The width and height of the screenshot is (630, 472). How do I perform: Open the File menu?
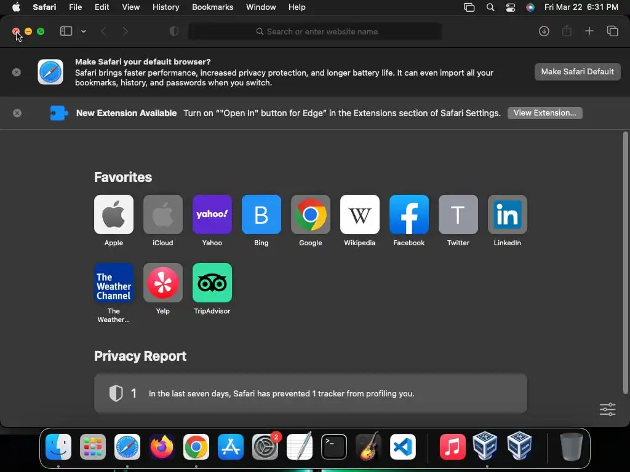point(75,7)
